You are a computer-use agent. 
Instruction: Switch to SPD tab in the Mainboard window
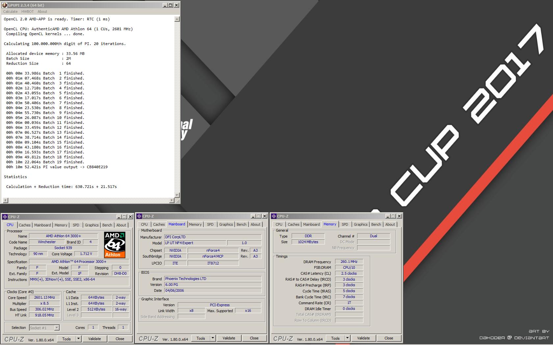pyautogui.click(x=210, y=224)
